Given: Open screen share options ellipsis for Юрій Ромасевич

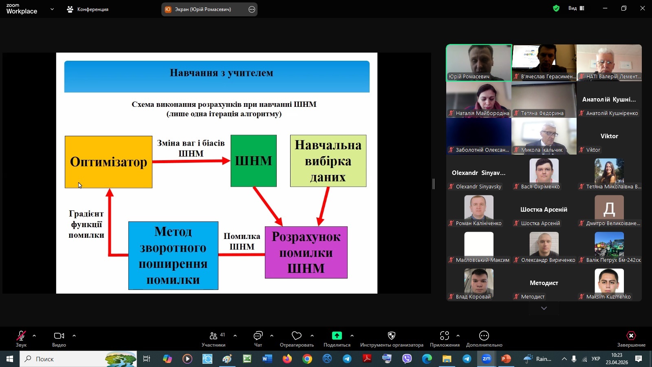Looking at the screenshot, I should point(252,9).
